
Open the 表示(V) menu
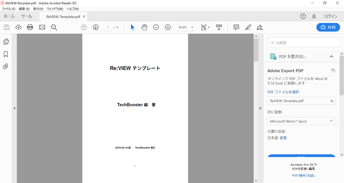pos(38,9)
